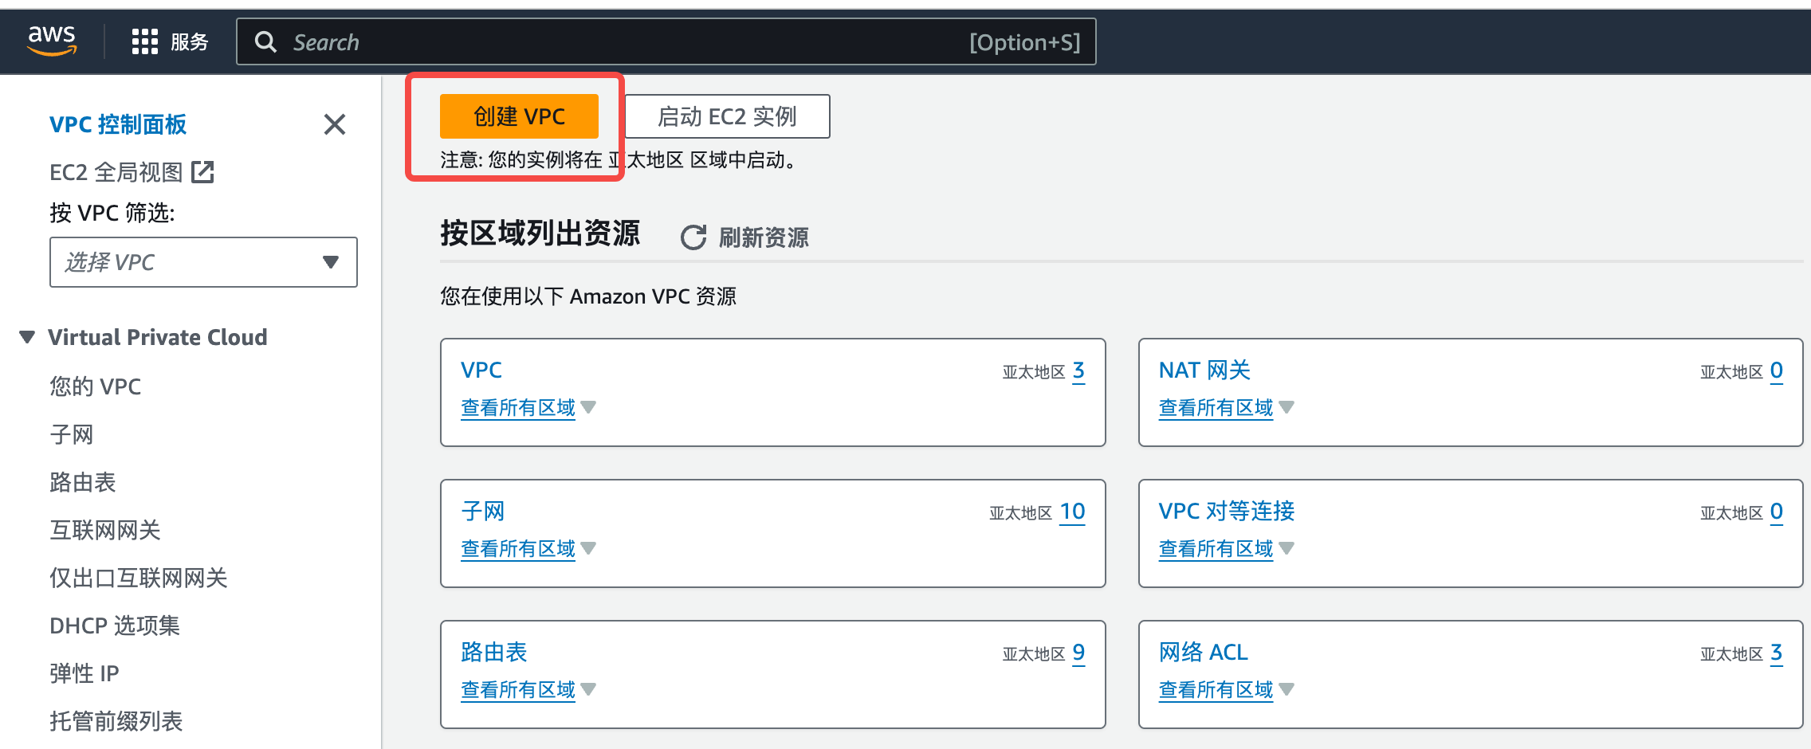This screenshot has height=749, width=1811.
Task: Expand 查看所有区域 arrow in 子网 card
Action: [x=588, y=548]
